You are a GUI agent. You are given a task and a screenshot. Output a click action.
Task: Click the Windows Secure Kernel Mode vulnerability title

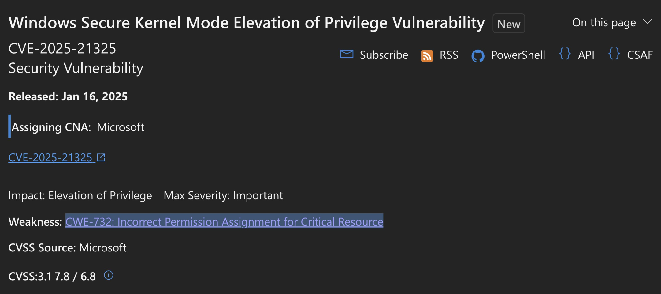coord(247,23)
